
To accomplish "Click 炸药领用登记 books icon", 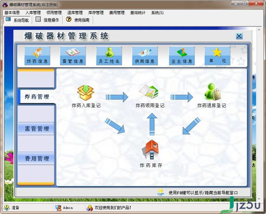I will coord(149,92).
